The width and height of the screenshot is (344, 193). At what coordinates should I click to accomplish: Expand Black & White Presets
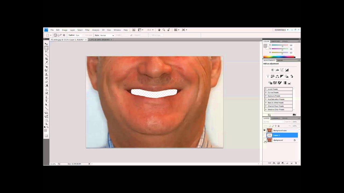click(x=266, y=103)
